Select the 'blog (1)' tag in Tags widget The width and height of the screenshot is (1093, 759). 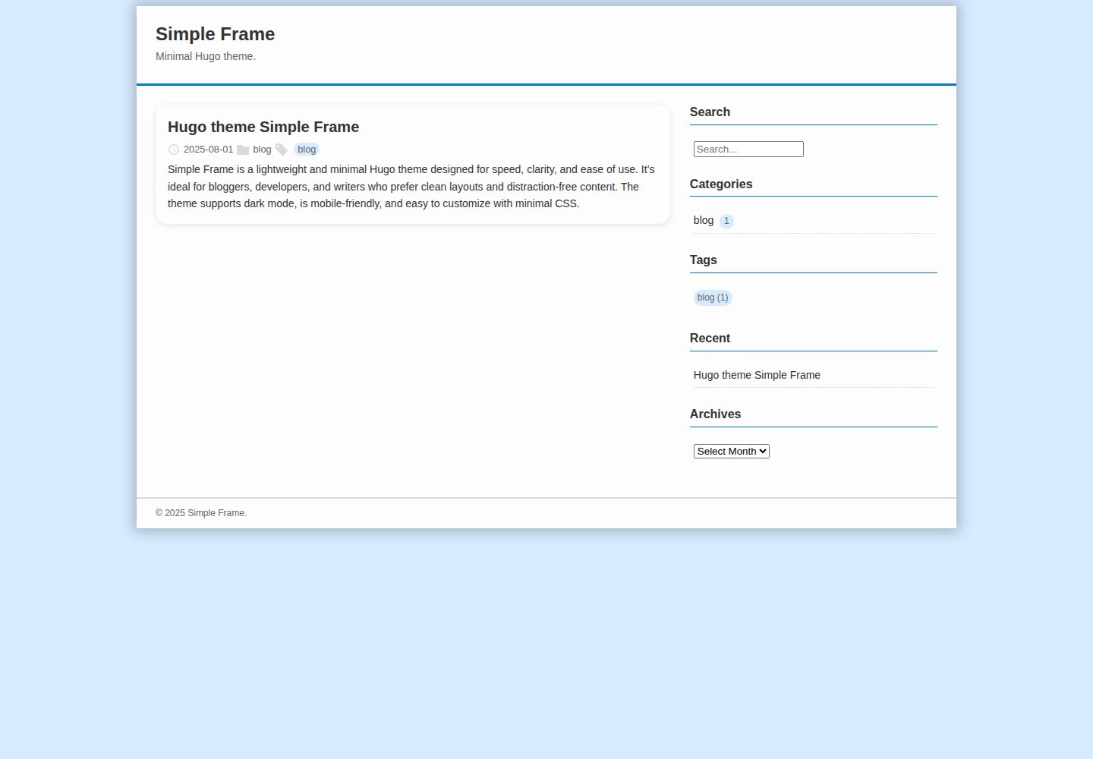point(713,298)
